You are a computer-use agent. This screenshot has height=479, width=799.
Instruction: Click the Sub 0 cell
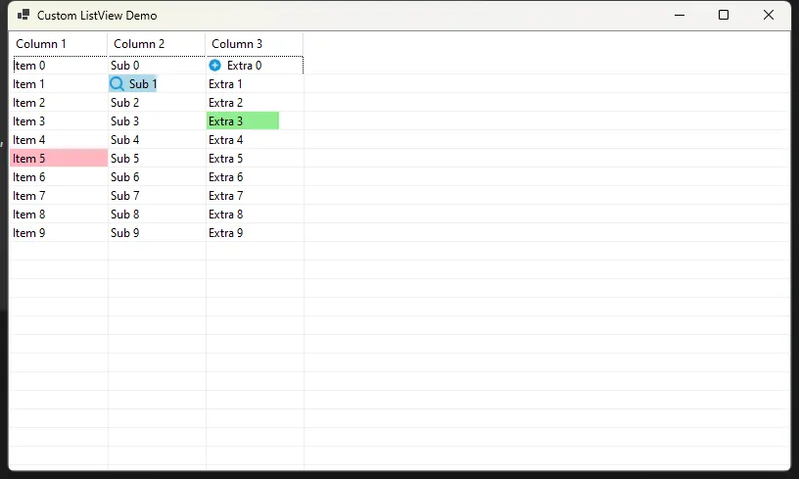125,66
